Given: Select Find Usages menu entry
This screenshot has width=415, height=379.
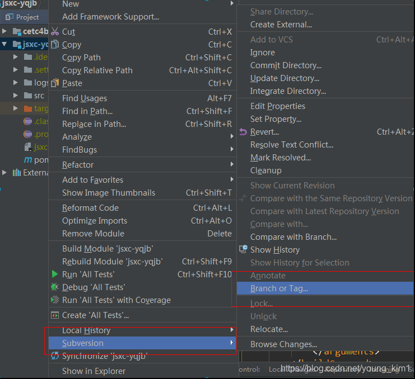Looking at the screenshot, I should [x=142, y=98].
